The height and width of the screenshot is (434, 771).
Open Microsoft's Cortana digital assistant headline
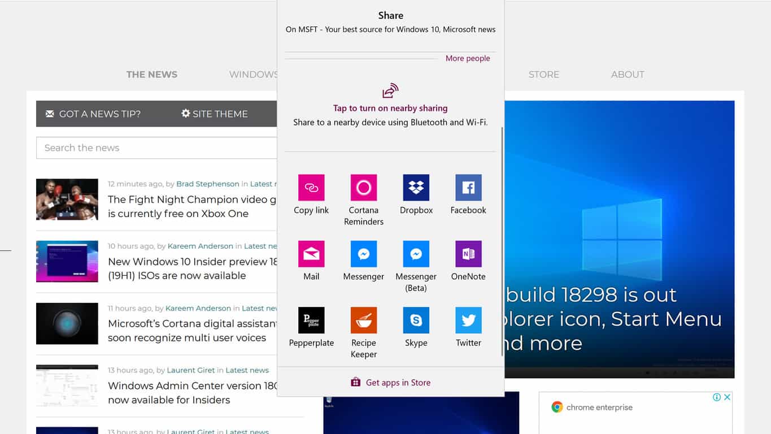(193, 331)
